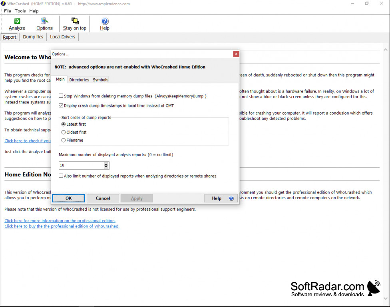Open the Help menu in menu bar
Screen dimensions: 390x307
pos(34,11)
